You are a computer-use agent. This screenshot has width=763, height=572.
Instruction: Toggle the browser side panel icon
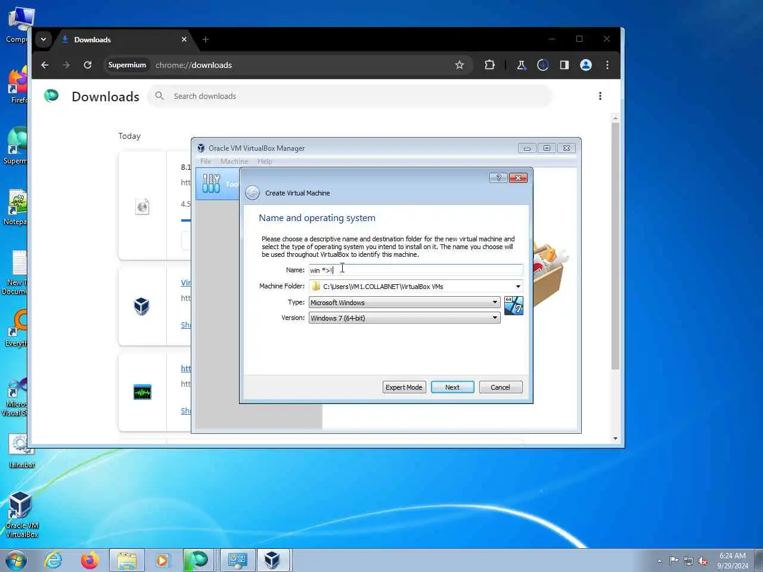565,65
